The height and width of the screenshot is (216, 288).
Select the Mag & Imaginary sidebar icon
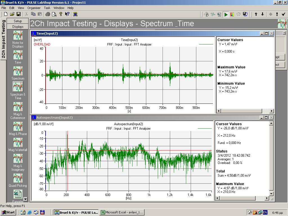click(18, 158)
